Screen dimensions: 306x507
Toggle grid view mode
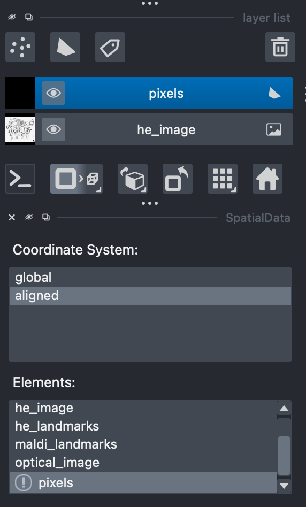pyautogui.click(x=223, y=179)
